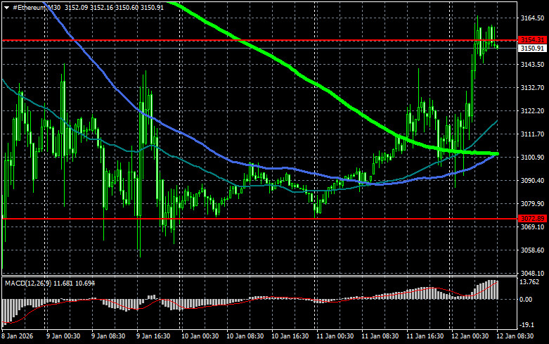Click the triangle icon beside #Ethereum title

coord(6,7)
